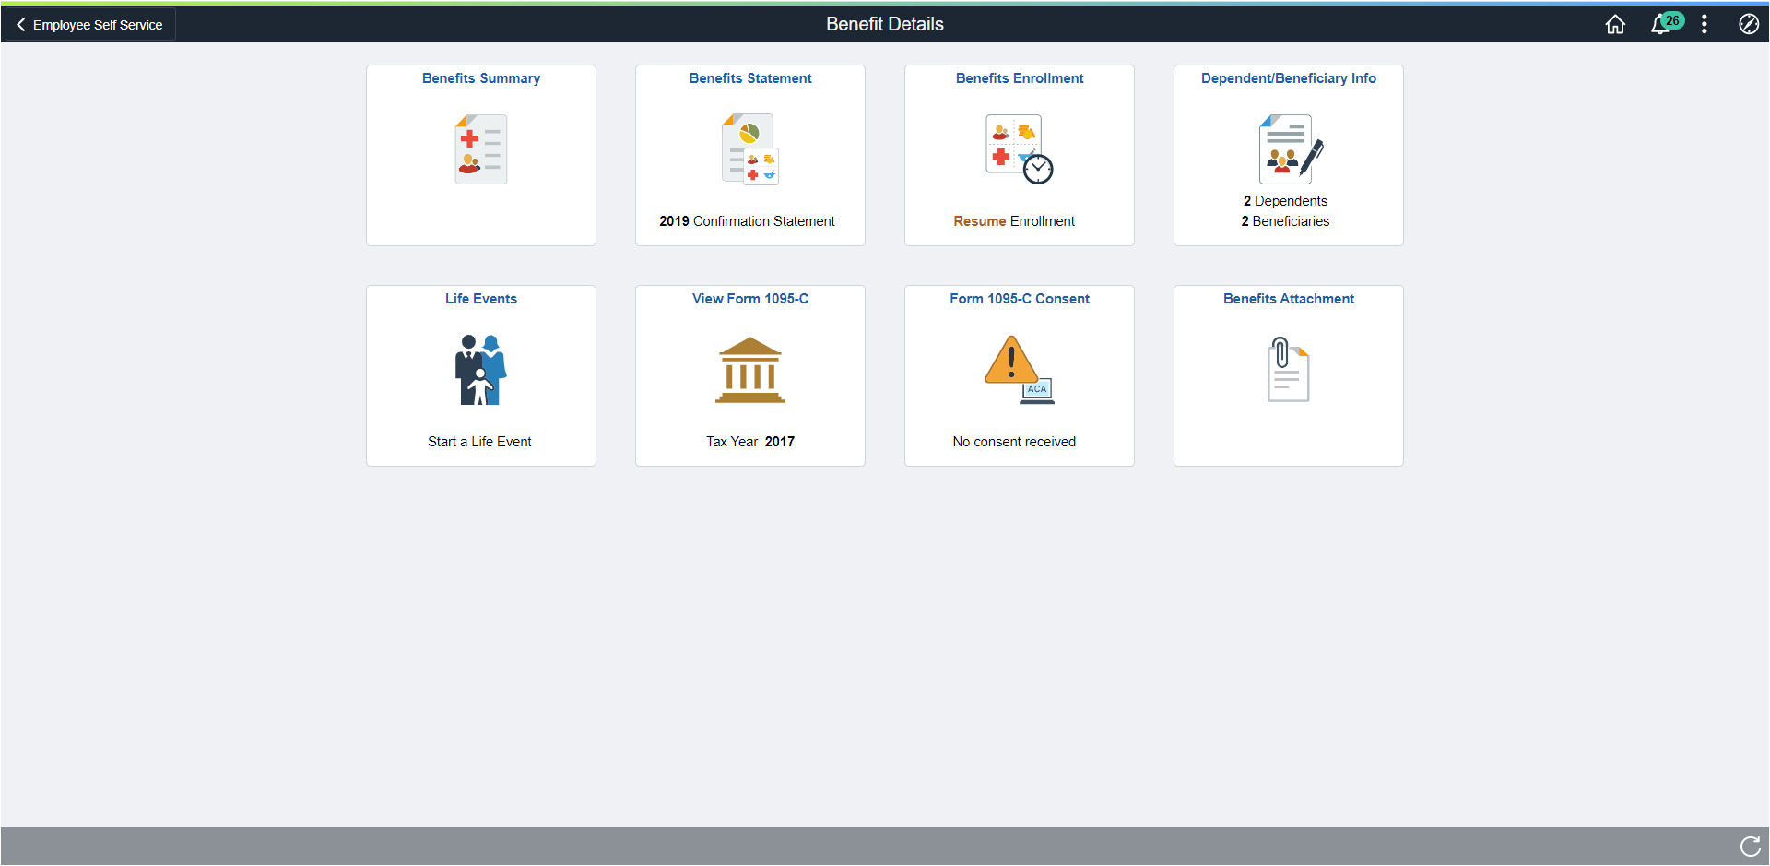Click Start a Life Event
Screen dimensions: 1770x866
coord(479,442)
